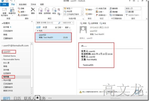Click the 新建电子邮件 (New Email) ribbon icon
The width and height of the screenshot is (149, 101).
[x=4, y=12]
